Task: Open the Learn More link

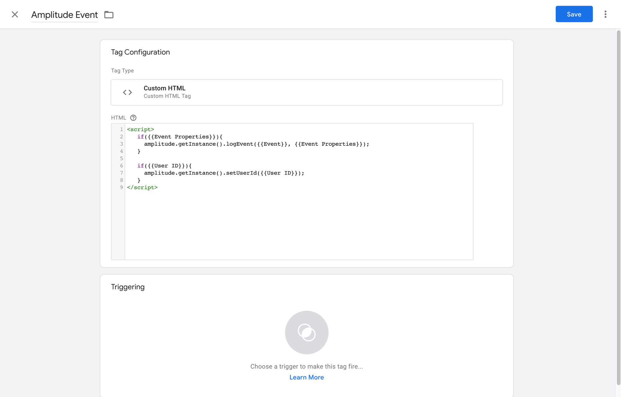Action: click(306, 377)
